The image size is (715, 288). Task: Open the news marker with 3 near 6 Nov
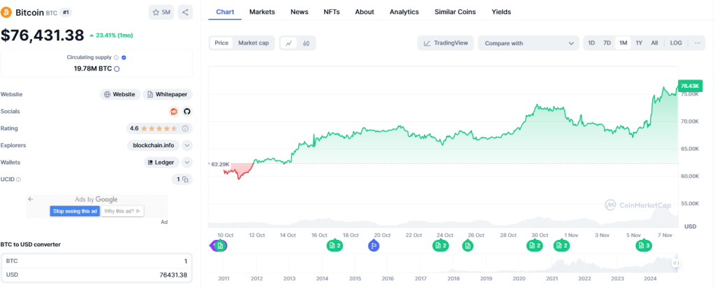pos(644,246)
